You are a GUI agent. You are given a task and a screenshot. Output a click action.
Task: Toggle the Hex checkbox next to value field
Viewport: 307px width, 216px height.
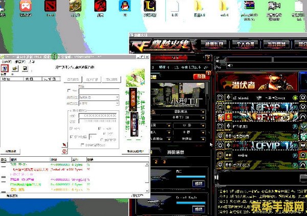(69, 90)
